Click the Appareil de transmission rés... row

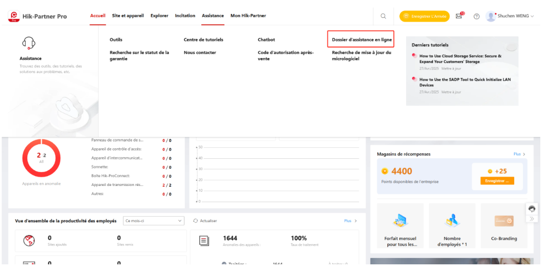pos(131,185)
